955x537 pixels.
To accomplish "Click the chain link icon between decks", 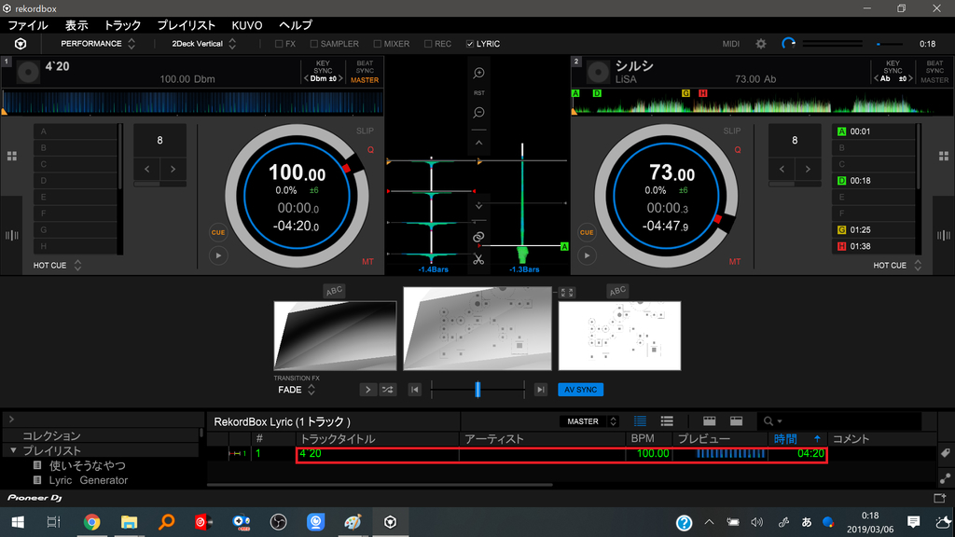I will click(478, 238).
